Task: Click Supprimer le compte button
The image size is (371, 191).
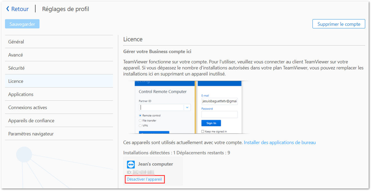Action: (339, 24)
